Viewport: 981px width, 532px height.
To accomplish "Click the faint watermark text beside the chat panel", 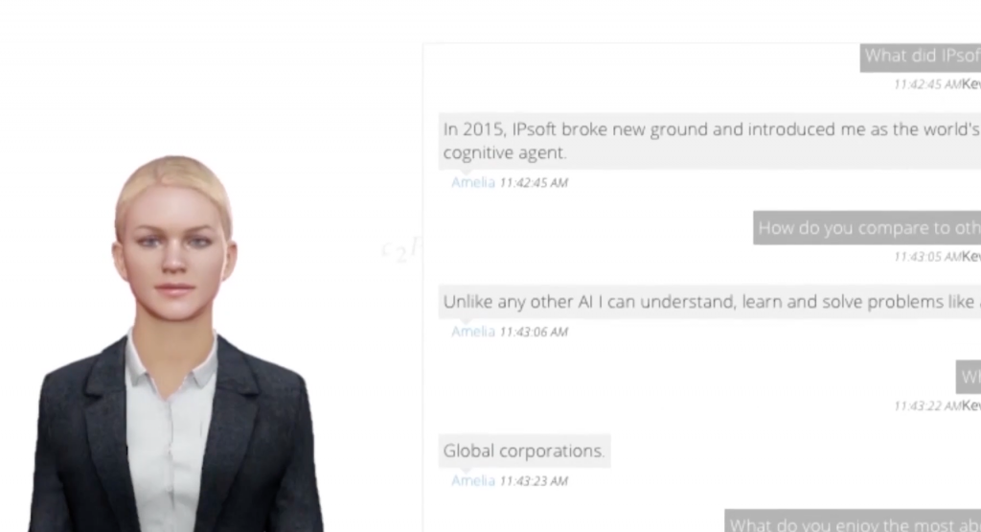I will [x=400, y=250].
